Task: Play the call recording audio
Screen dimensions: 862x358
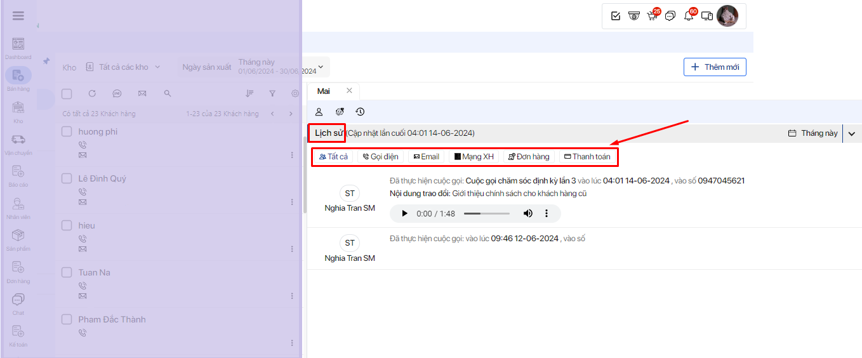Action: 405,214
